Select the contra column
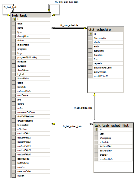The height and width of the screenshot is (178, 134). (x=31, y=104)
